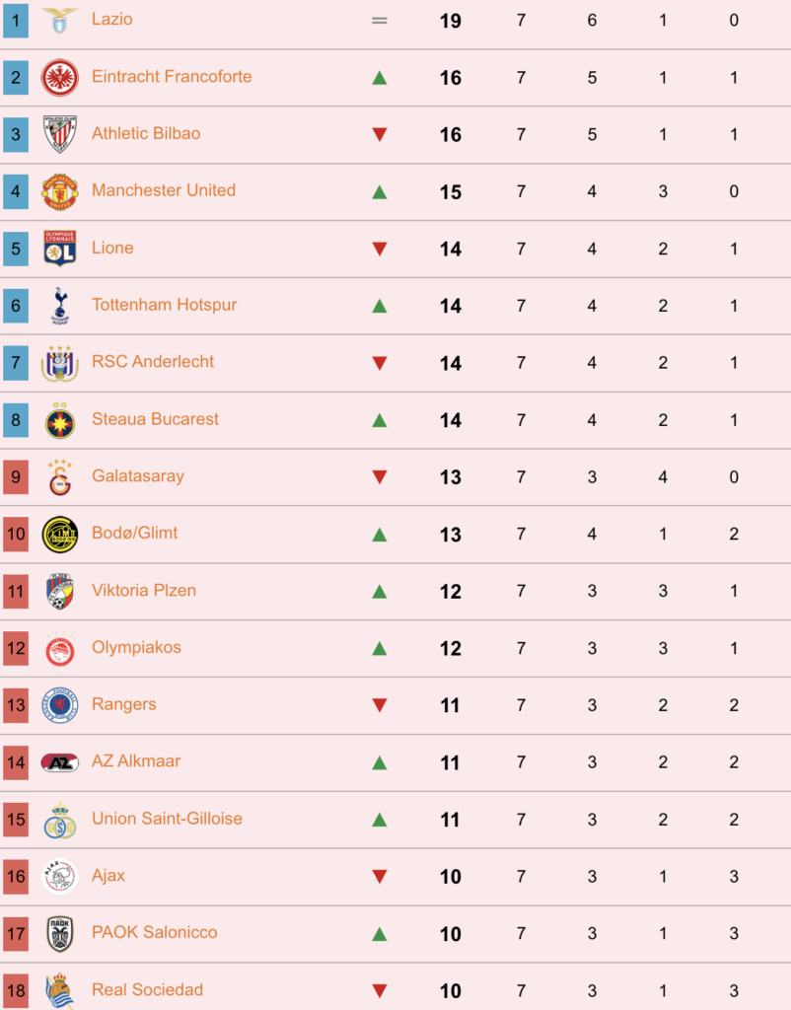This screenshot has height=1010, width=791.
Task: Open the Union Saint-Gilloise link
Action: (167, 819)
